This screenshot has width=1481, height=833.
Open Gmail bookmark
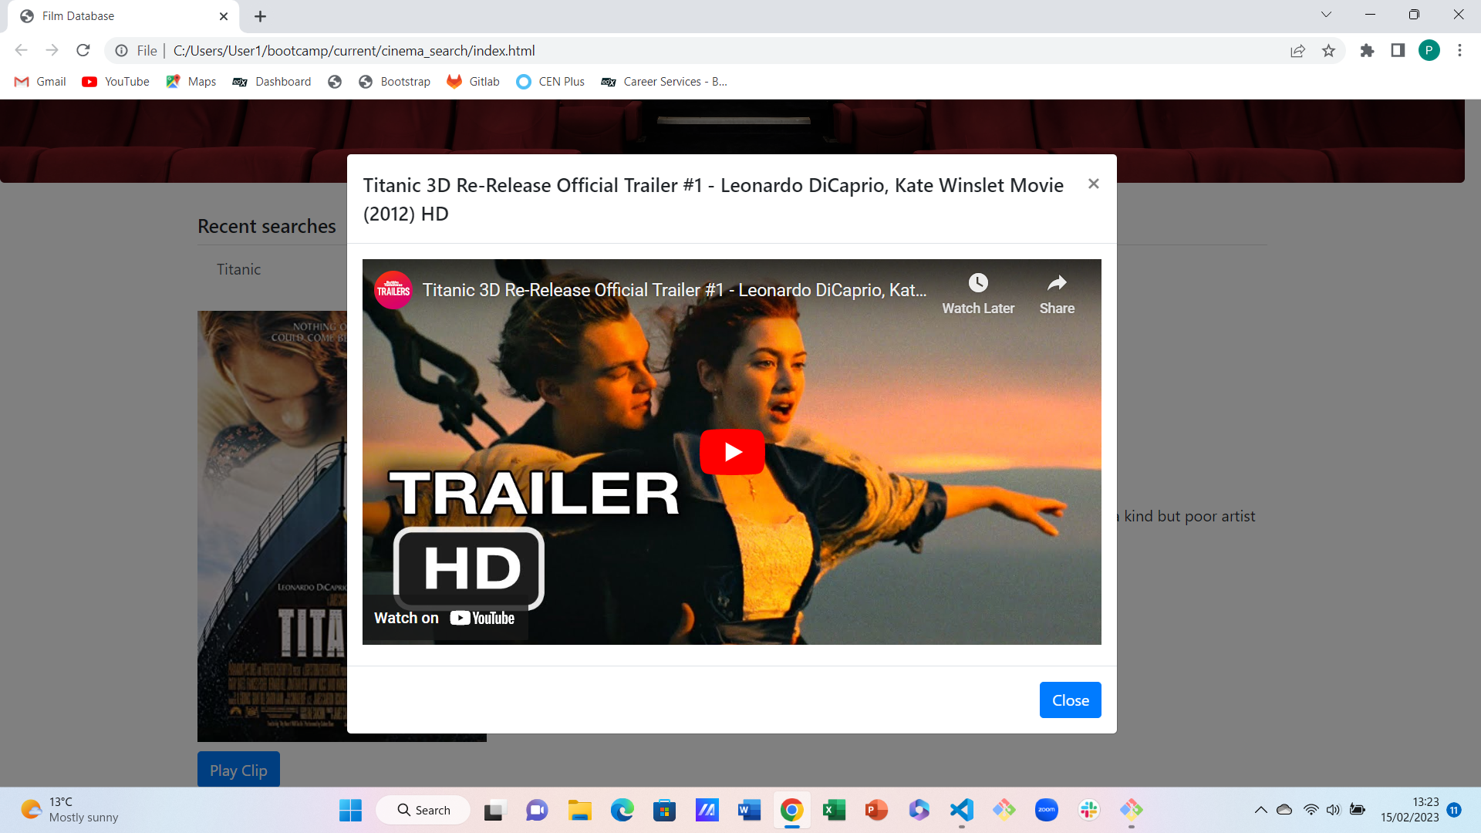click(x=40, y=82)
